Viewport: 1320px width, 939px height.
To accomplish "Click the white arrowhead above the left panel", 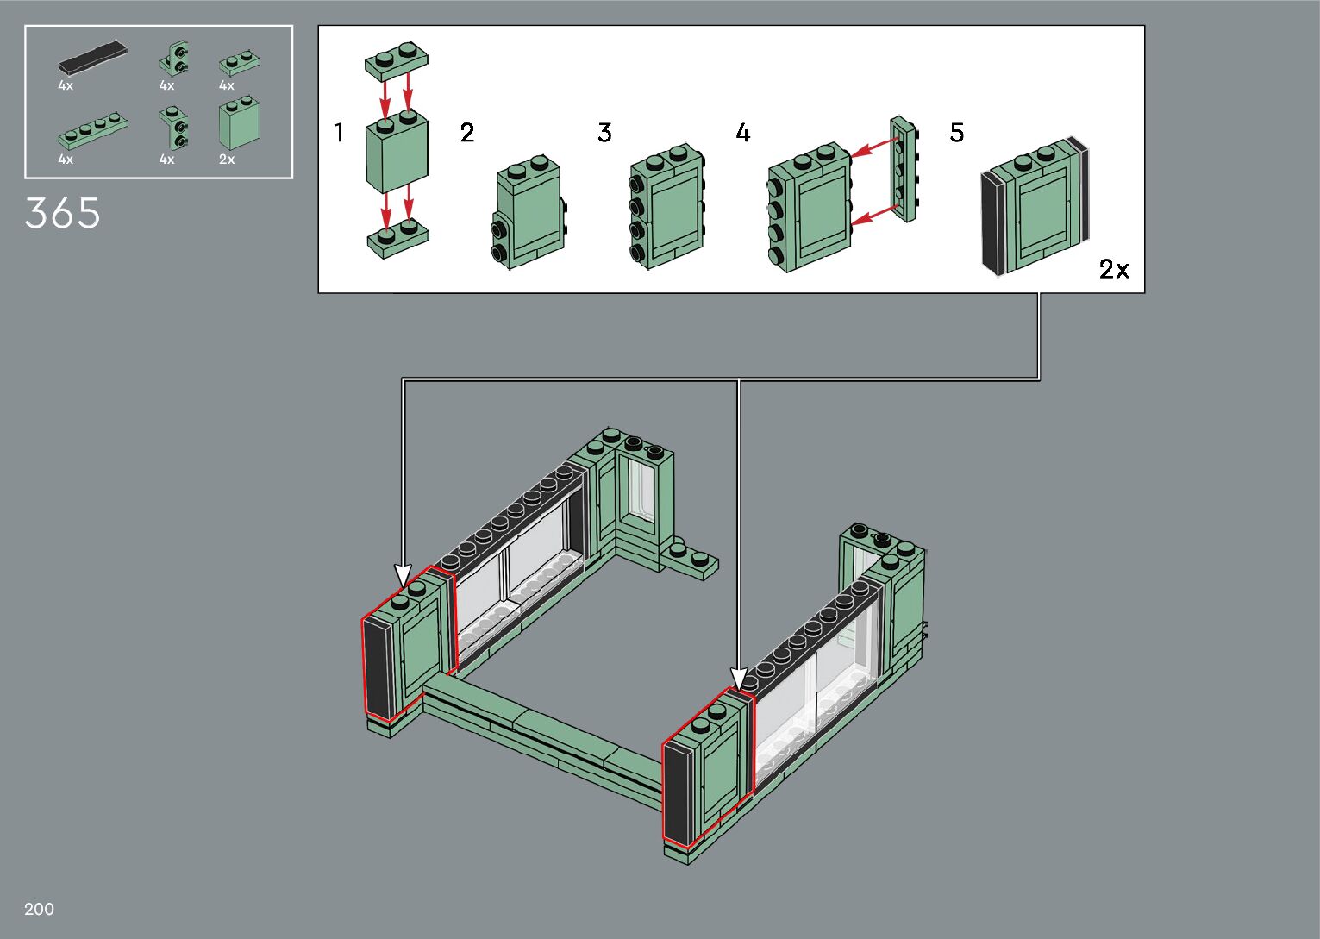I will [x=403, y=575].
